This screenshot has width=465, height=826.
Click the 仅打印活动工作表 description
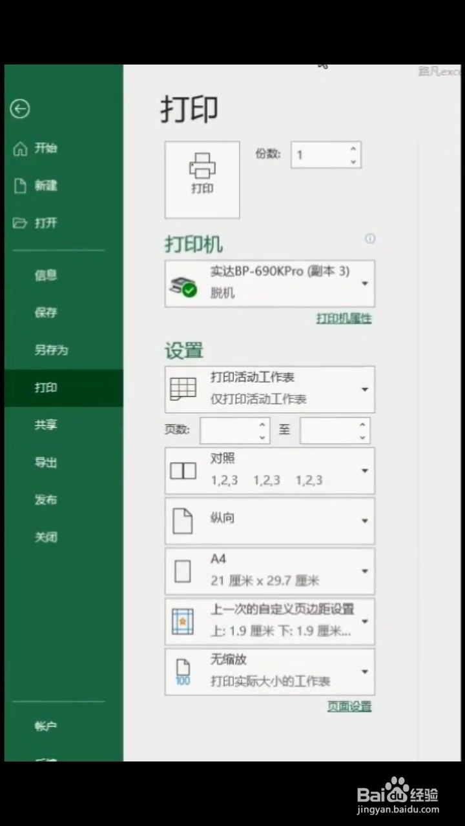pyautogui.click(x=259, y=399)
